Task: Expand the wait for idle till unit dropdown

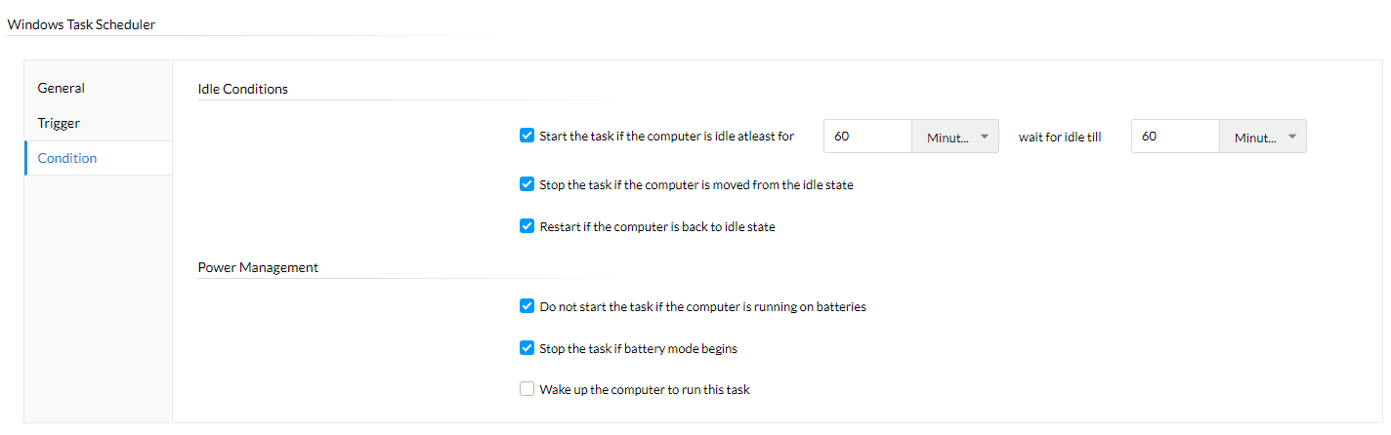Action: pyautogui.click(x=1263, y=137)
